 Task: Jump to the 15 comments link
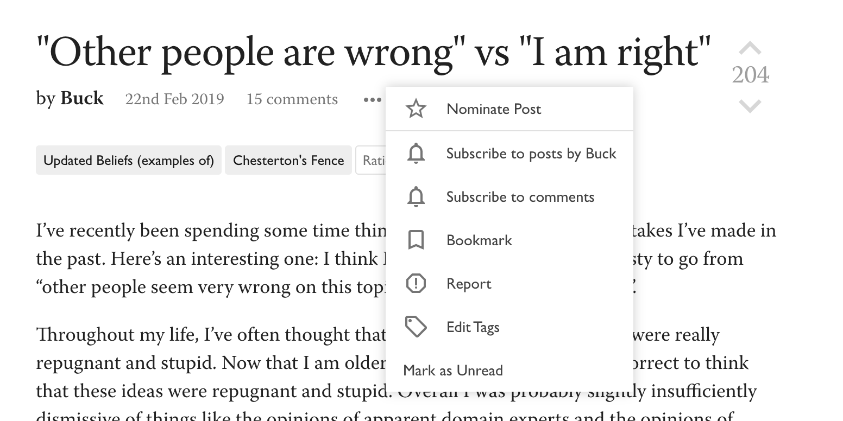coord(292,99)
